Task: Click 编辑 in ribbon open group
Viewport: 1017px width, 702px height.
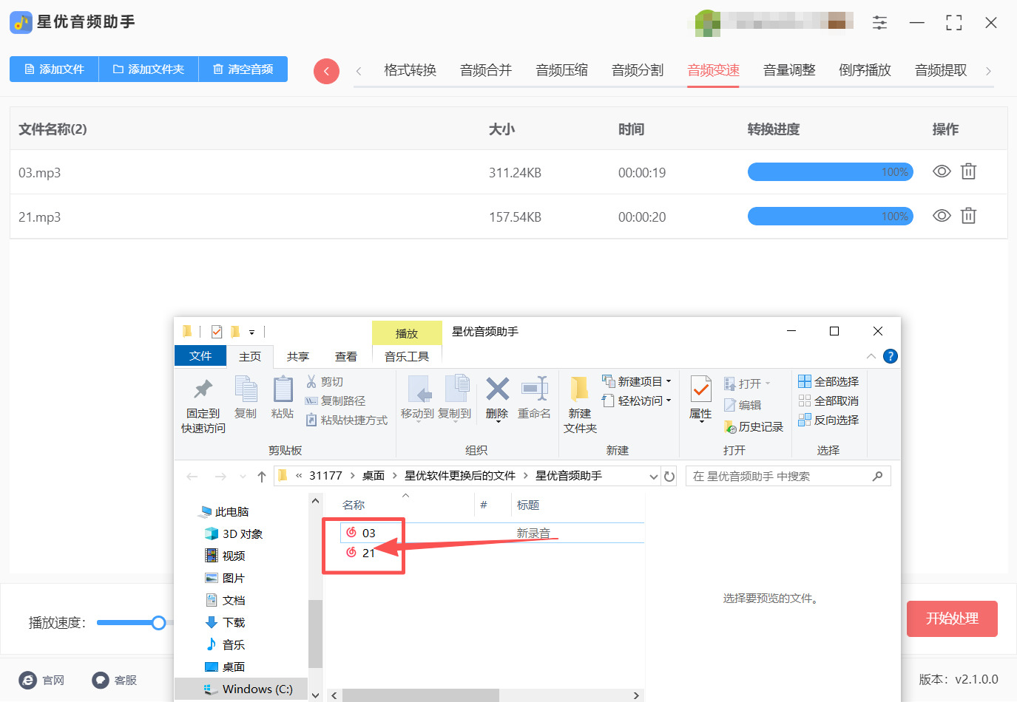Action: click(x=743, y=406)
